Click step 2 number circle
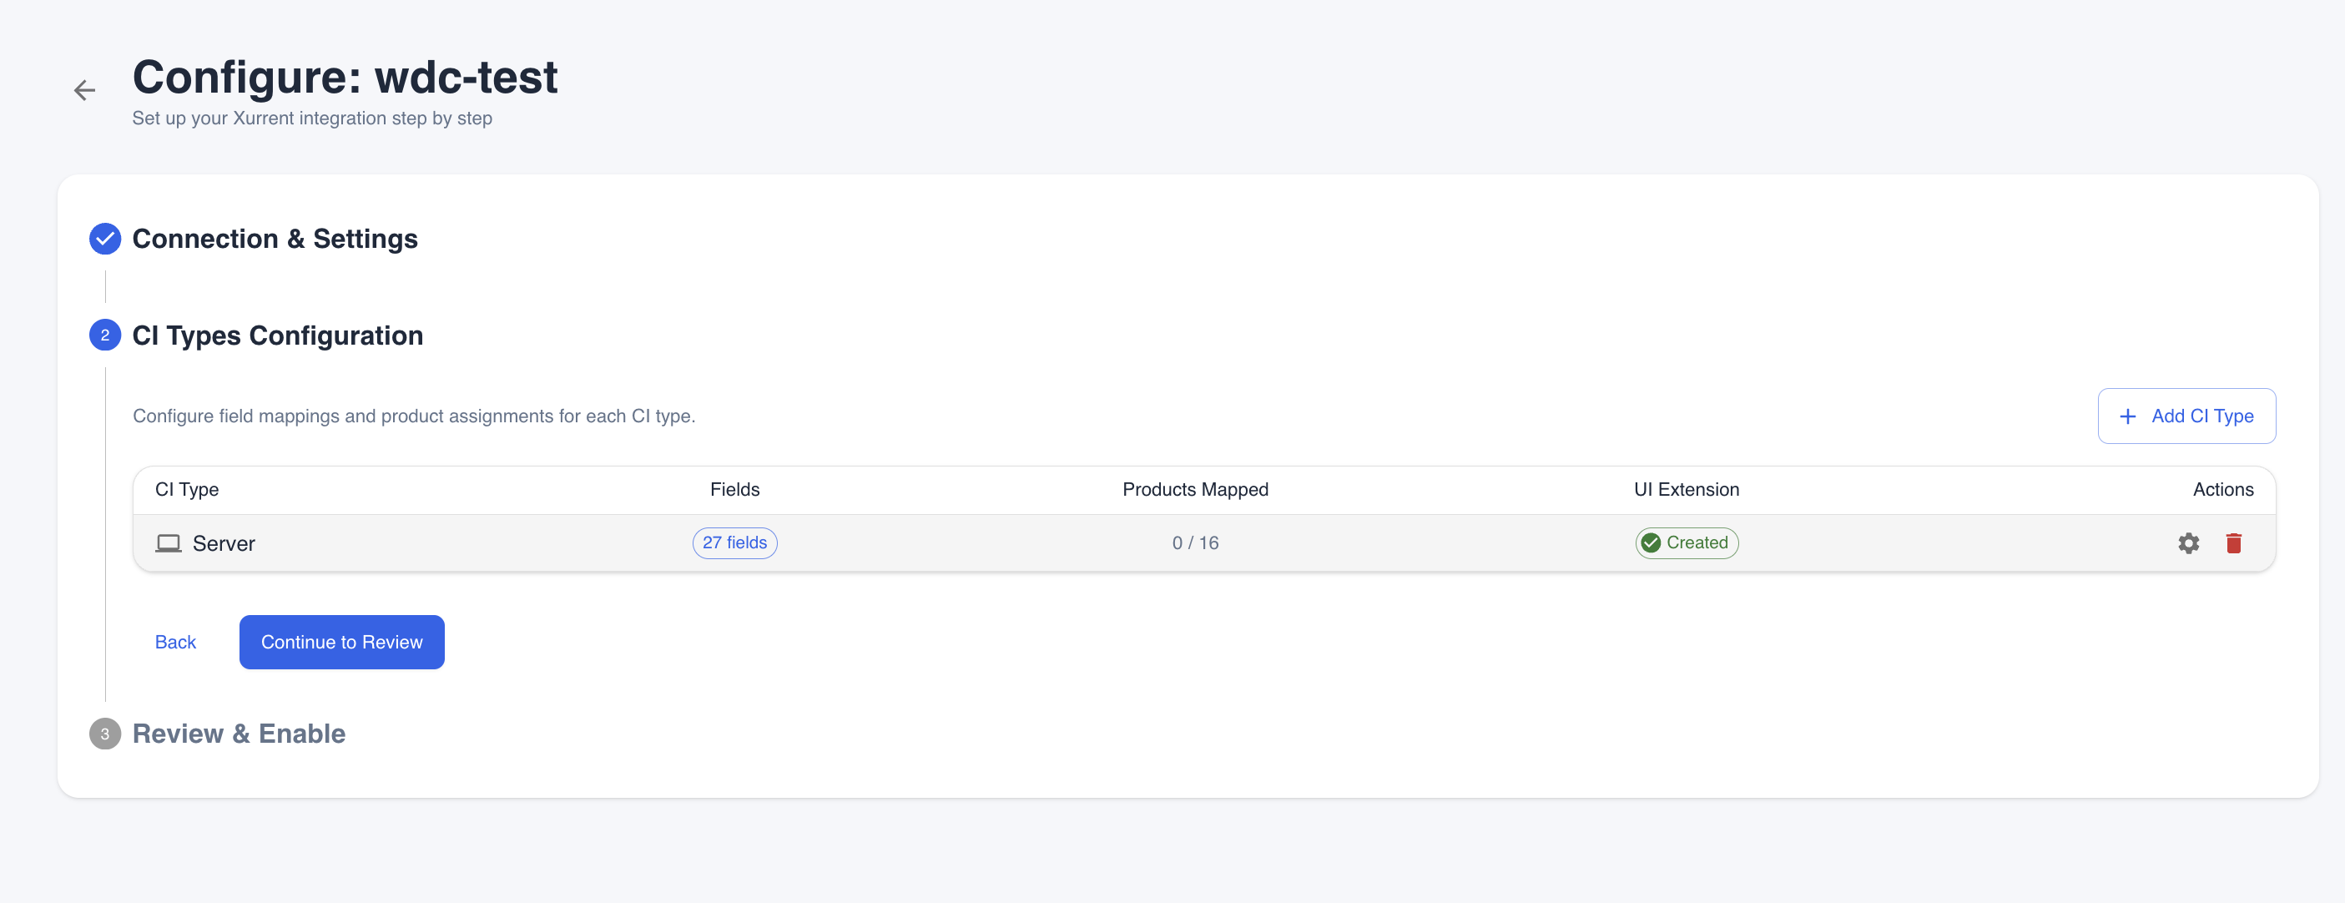The height and width of the screenshot is (903, 2345). tap(104, 335)
